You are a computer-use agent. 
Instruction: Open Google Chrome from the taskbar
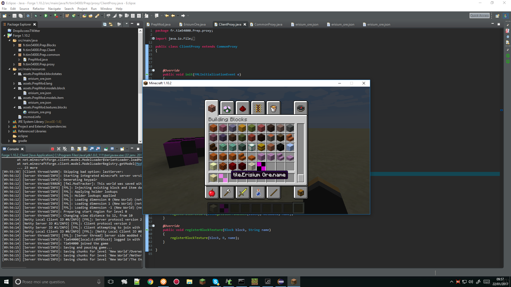[150, 282]
